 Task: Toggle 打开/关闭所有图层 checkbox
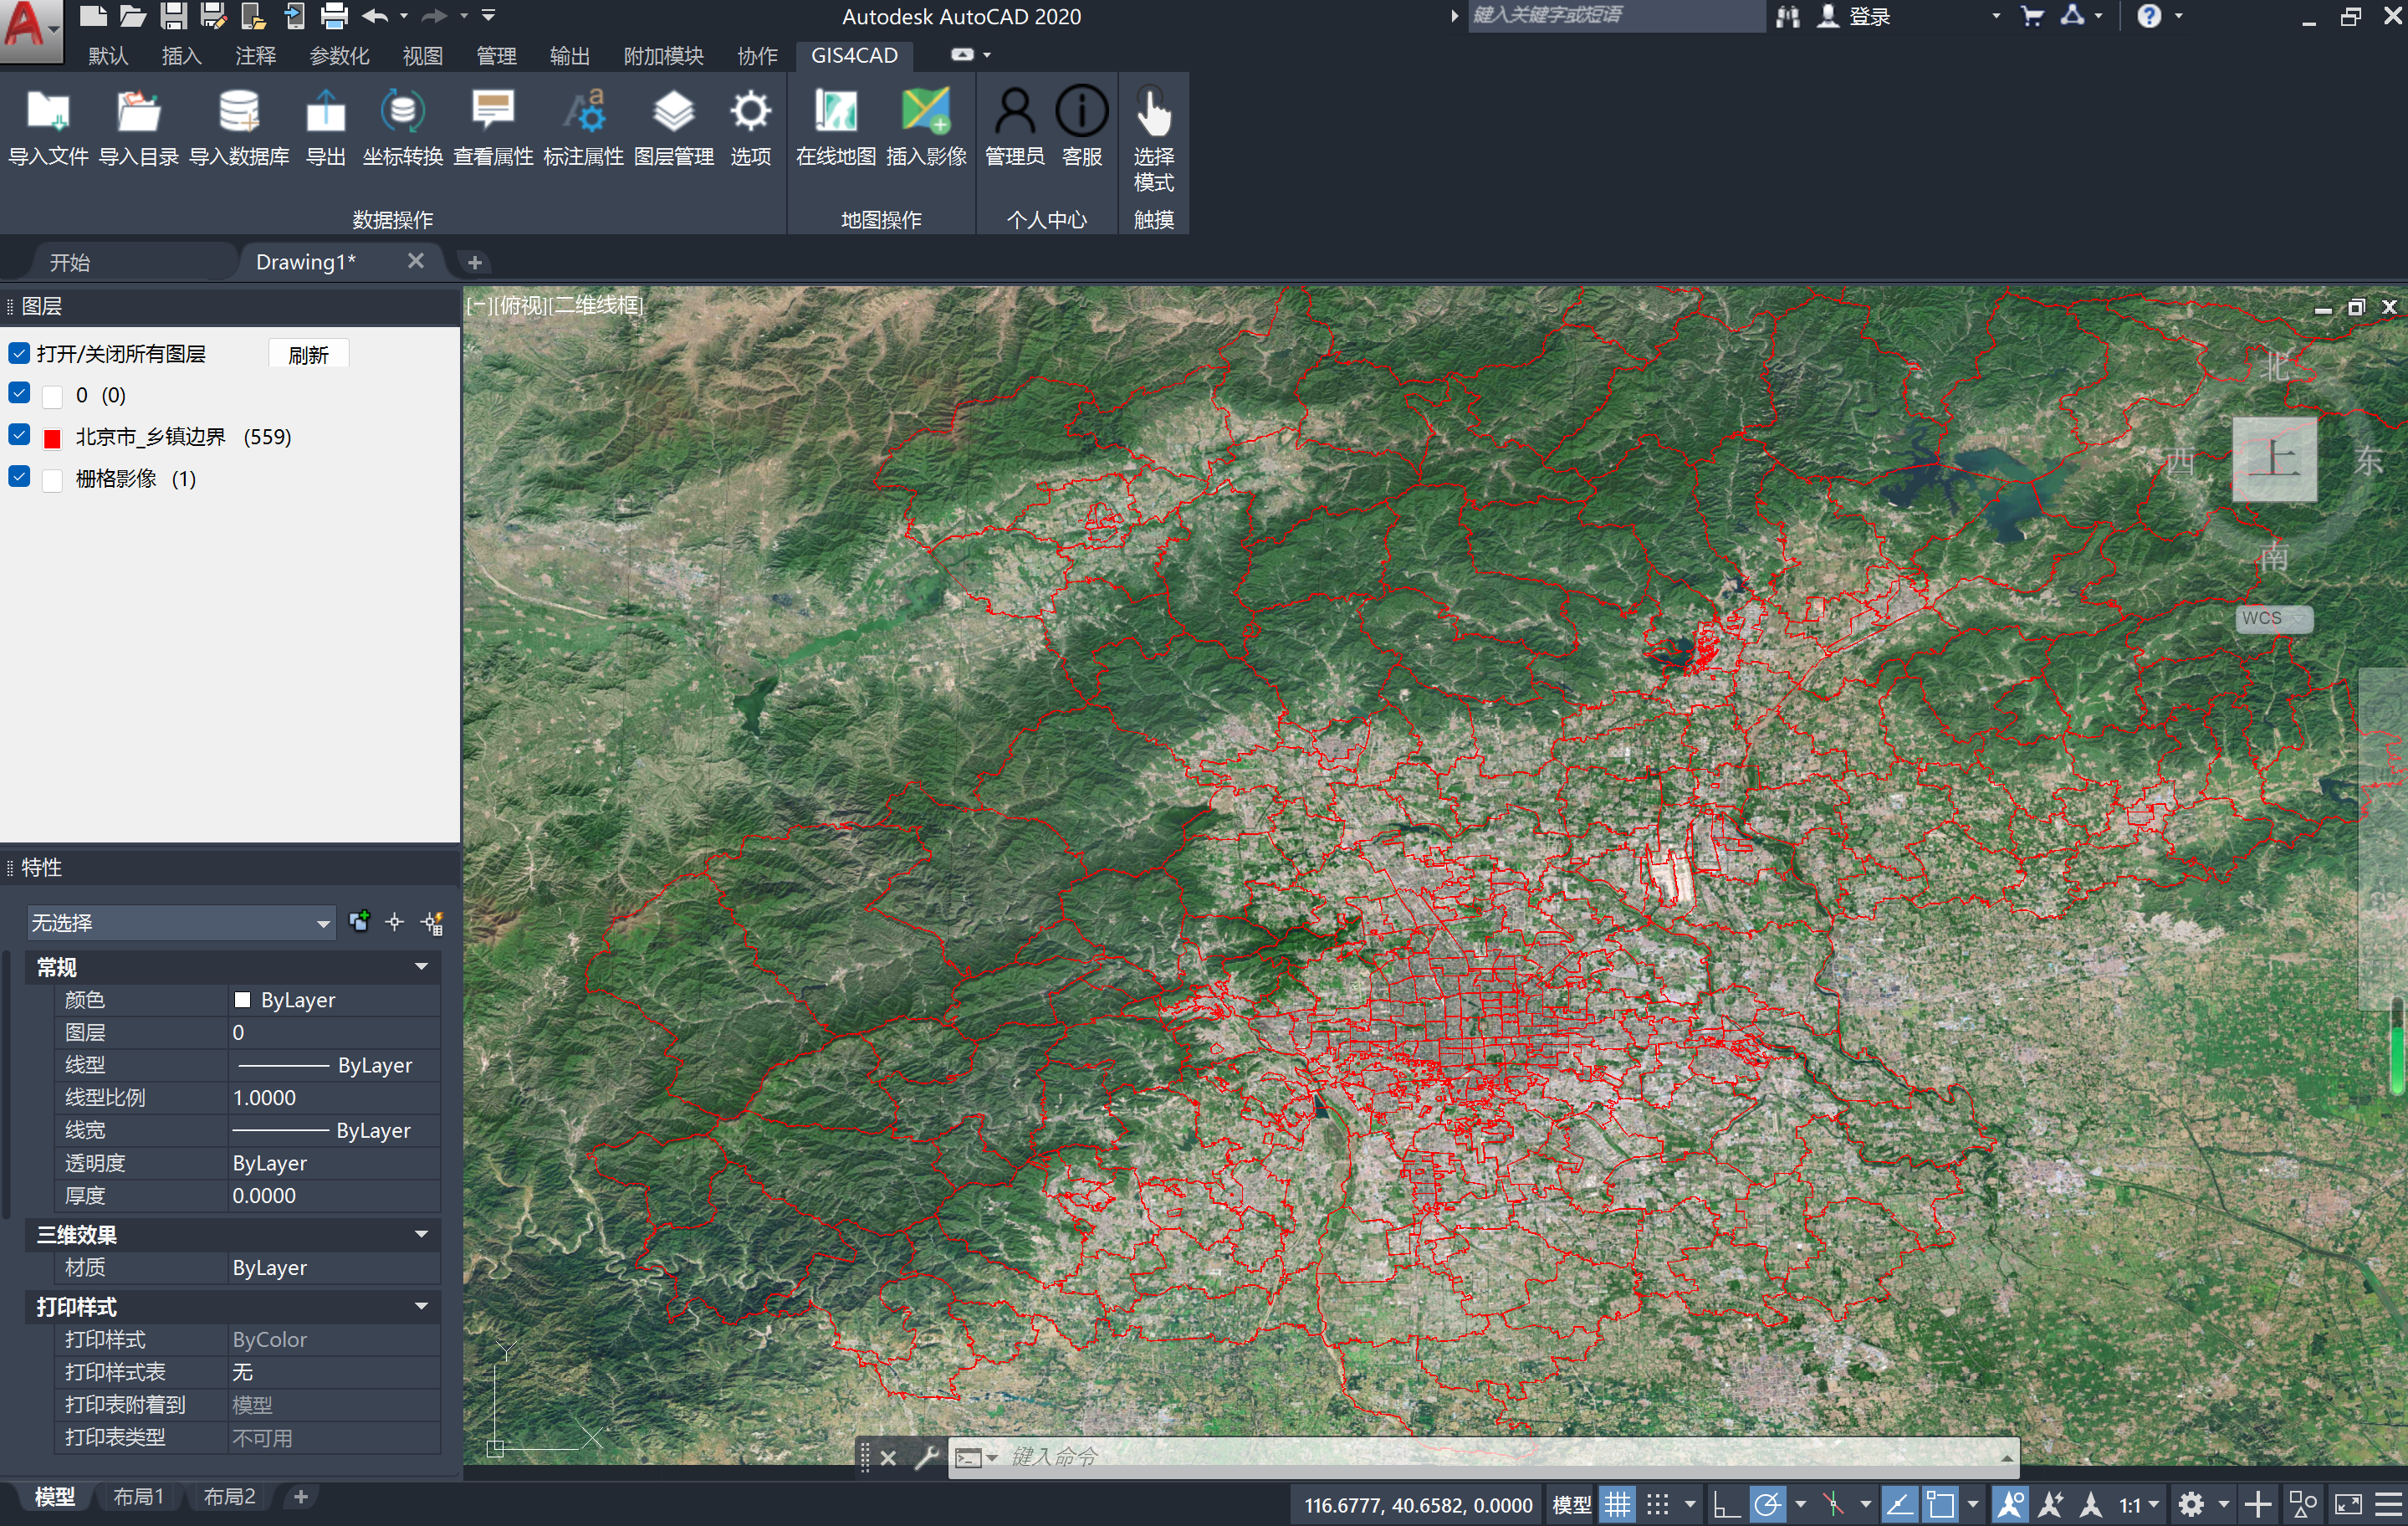[x=18, y=352]
